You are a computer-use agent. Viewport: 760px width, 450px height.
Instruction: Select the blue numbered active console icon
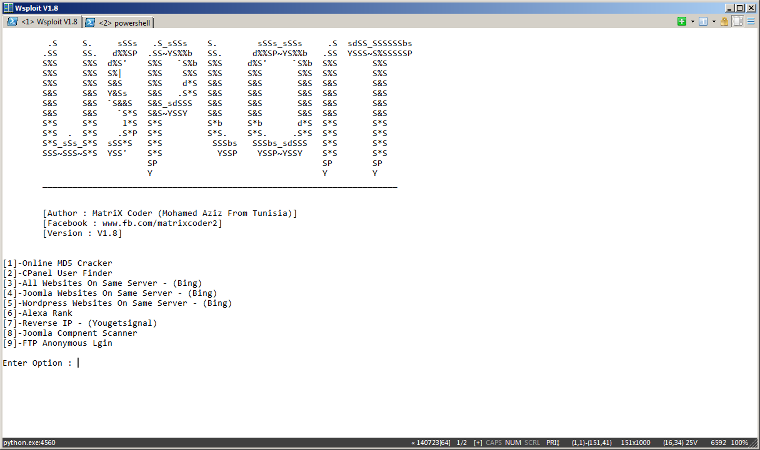point(702,21)
